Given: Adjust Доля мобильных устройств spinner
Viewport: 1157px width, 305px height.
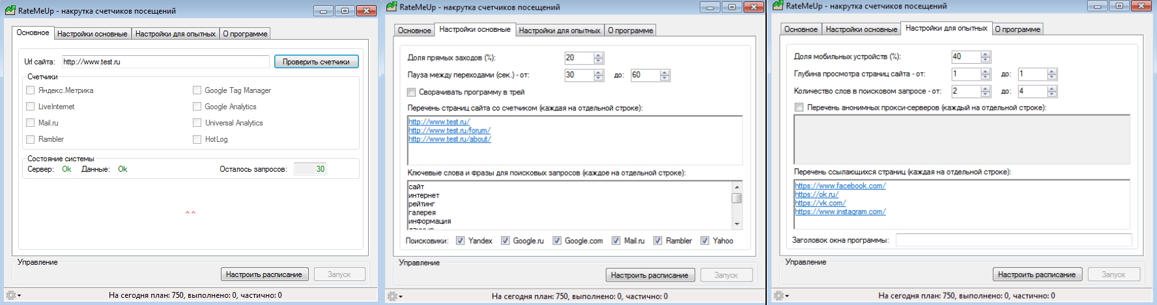Looking at the screenshot, I should 986,57.
